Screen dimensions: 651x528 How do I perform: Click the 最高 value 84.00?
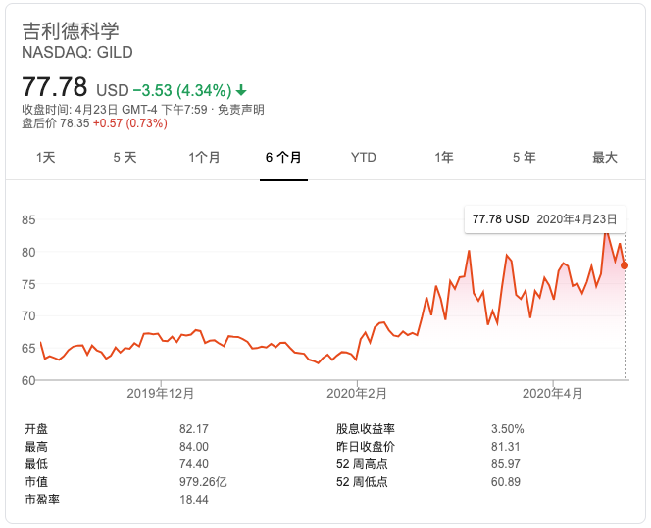coord(194,447)
